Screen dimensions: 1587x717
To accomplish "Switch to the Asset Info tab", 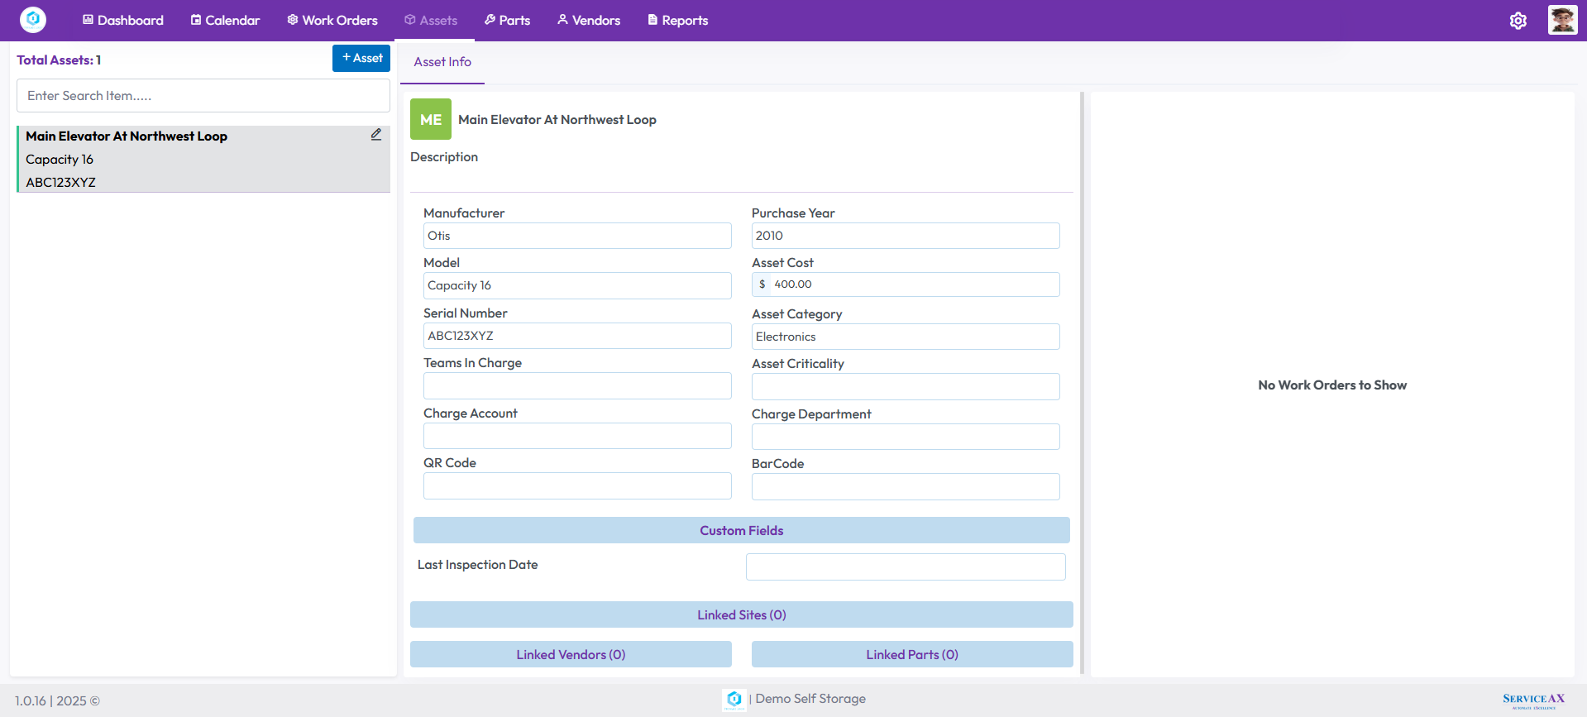I will point(442,62).
